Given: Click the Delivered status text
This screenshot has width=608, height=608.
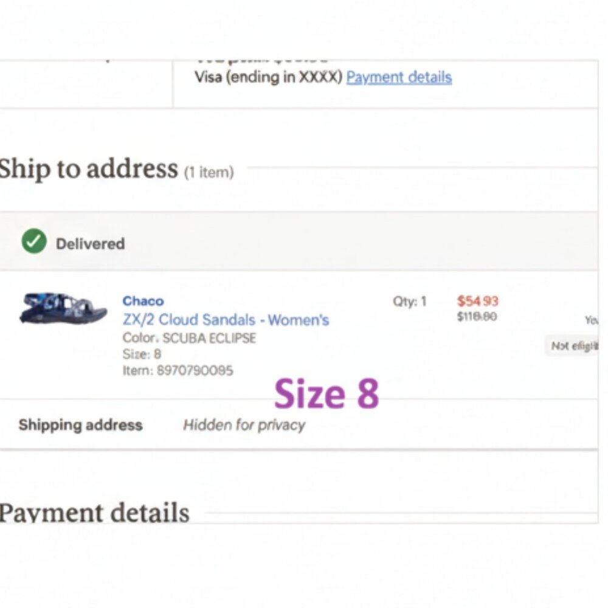Looking at the screenshot, I should pyautogui.click(x=90, y=244).
